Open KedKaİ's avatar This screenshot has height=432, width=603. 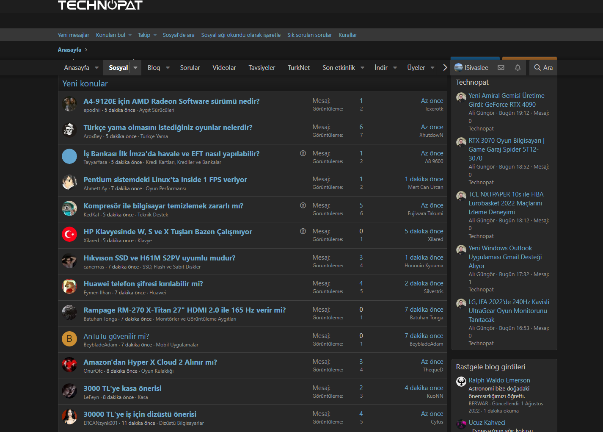69,208
